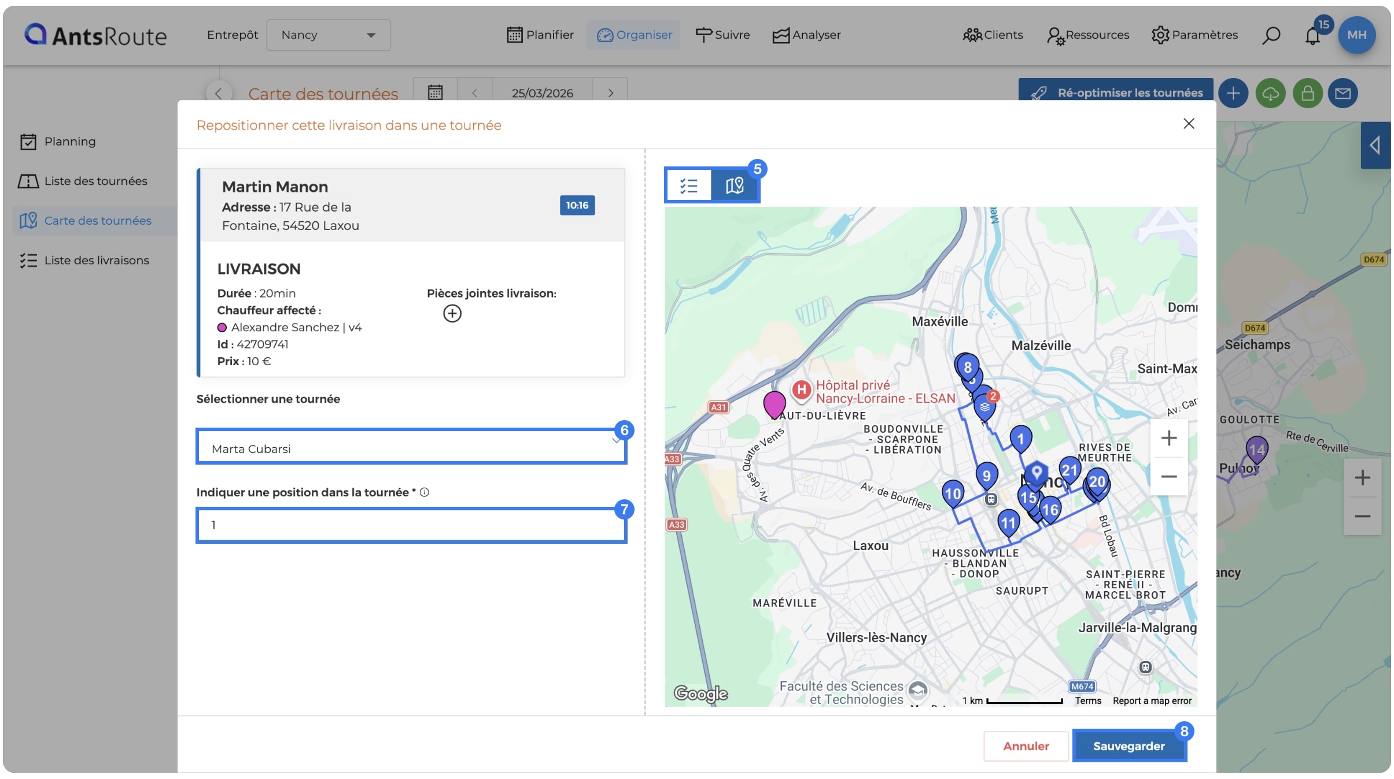Viewport: 1394px width, 779px height.
Task: Click the Google logo on the map
Action: click(700, 693)
